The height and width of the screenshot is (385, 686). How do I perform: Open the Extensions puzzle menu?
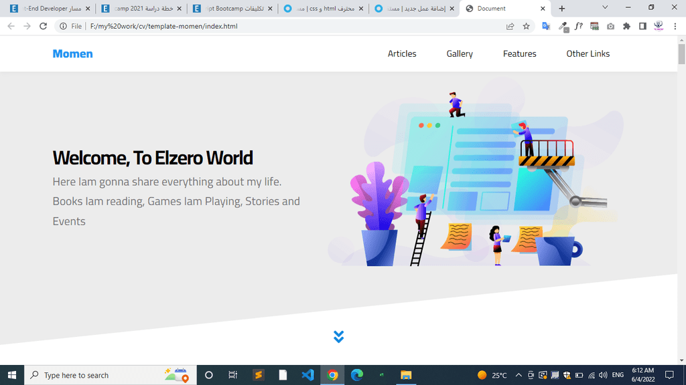[x=626, y=26]
